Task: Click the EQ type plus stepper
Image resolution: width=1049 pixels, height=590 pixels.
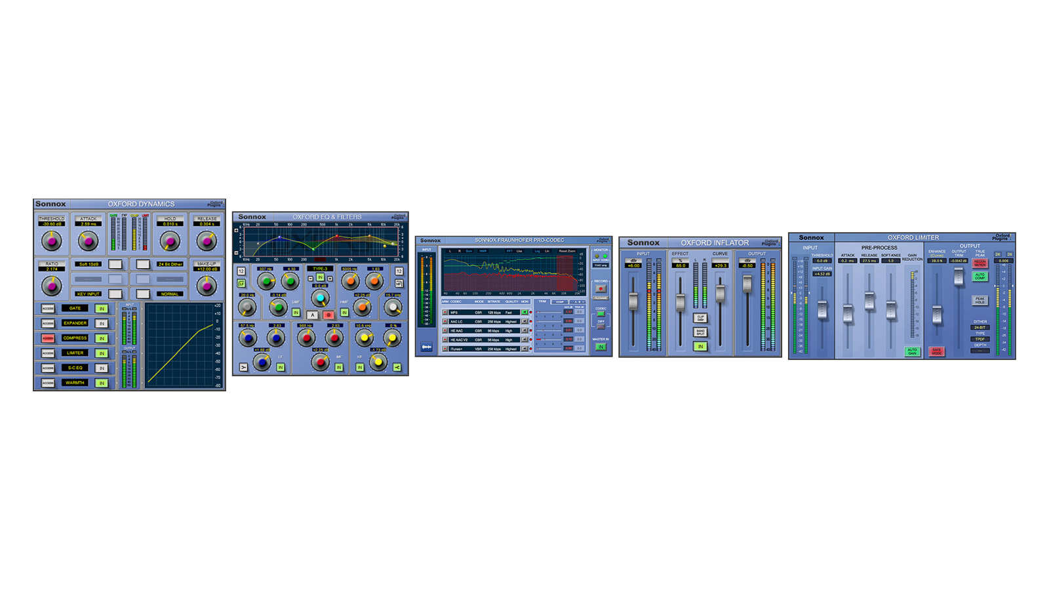Action: [330, 279]
